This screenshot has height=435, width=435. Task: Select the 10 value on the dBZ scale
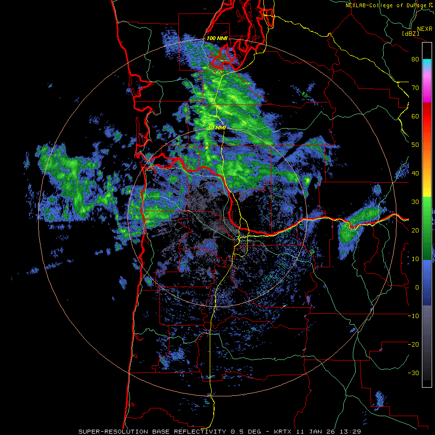[x=415, y=259]
